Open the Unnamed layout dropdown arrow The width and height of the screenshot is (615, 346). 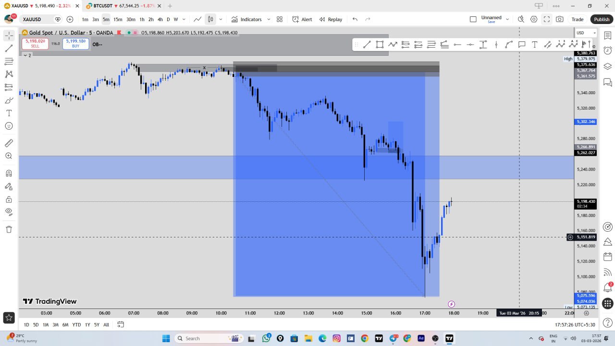(x=507, y=19)
